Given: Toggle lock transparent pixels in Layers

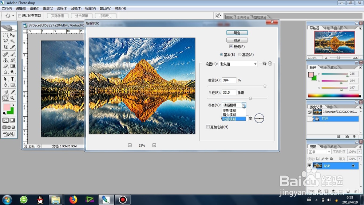Looking at the screenshot, I should click(x=318, y=159).
